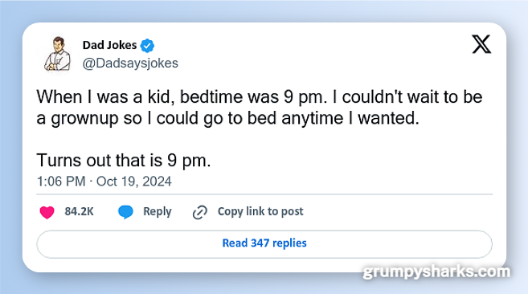Click the Oct 19, 2024 date
Screen dimensions: 528x294
click(134, 182)
